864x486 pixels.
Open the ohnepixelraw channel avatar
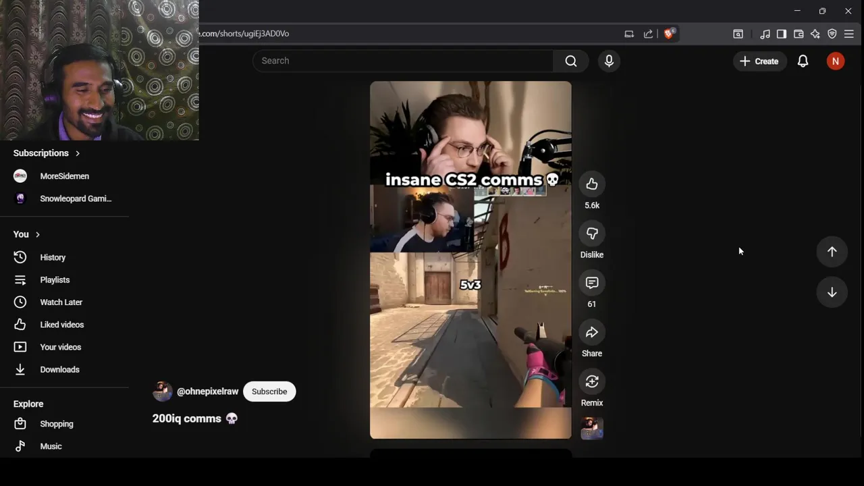(163, 391)
